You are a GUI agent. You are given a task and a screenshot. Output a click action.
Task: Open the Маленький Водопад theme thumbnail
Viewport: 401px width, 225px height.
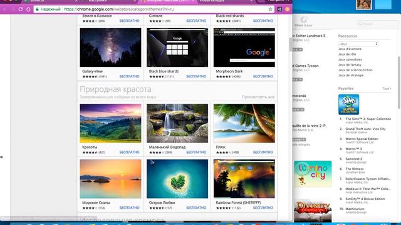tap(177, 123)
